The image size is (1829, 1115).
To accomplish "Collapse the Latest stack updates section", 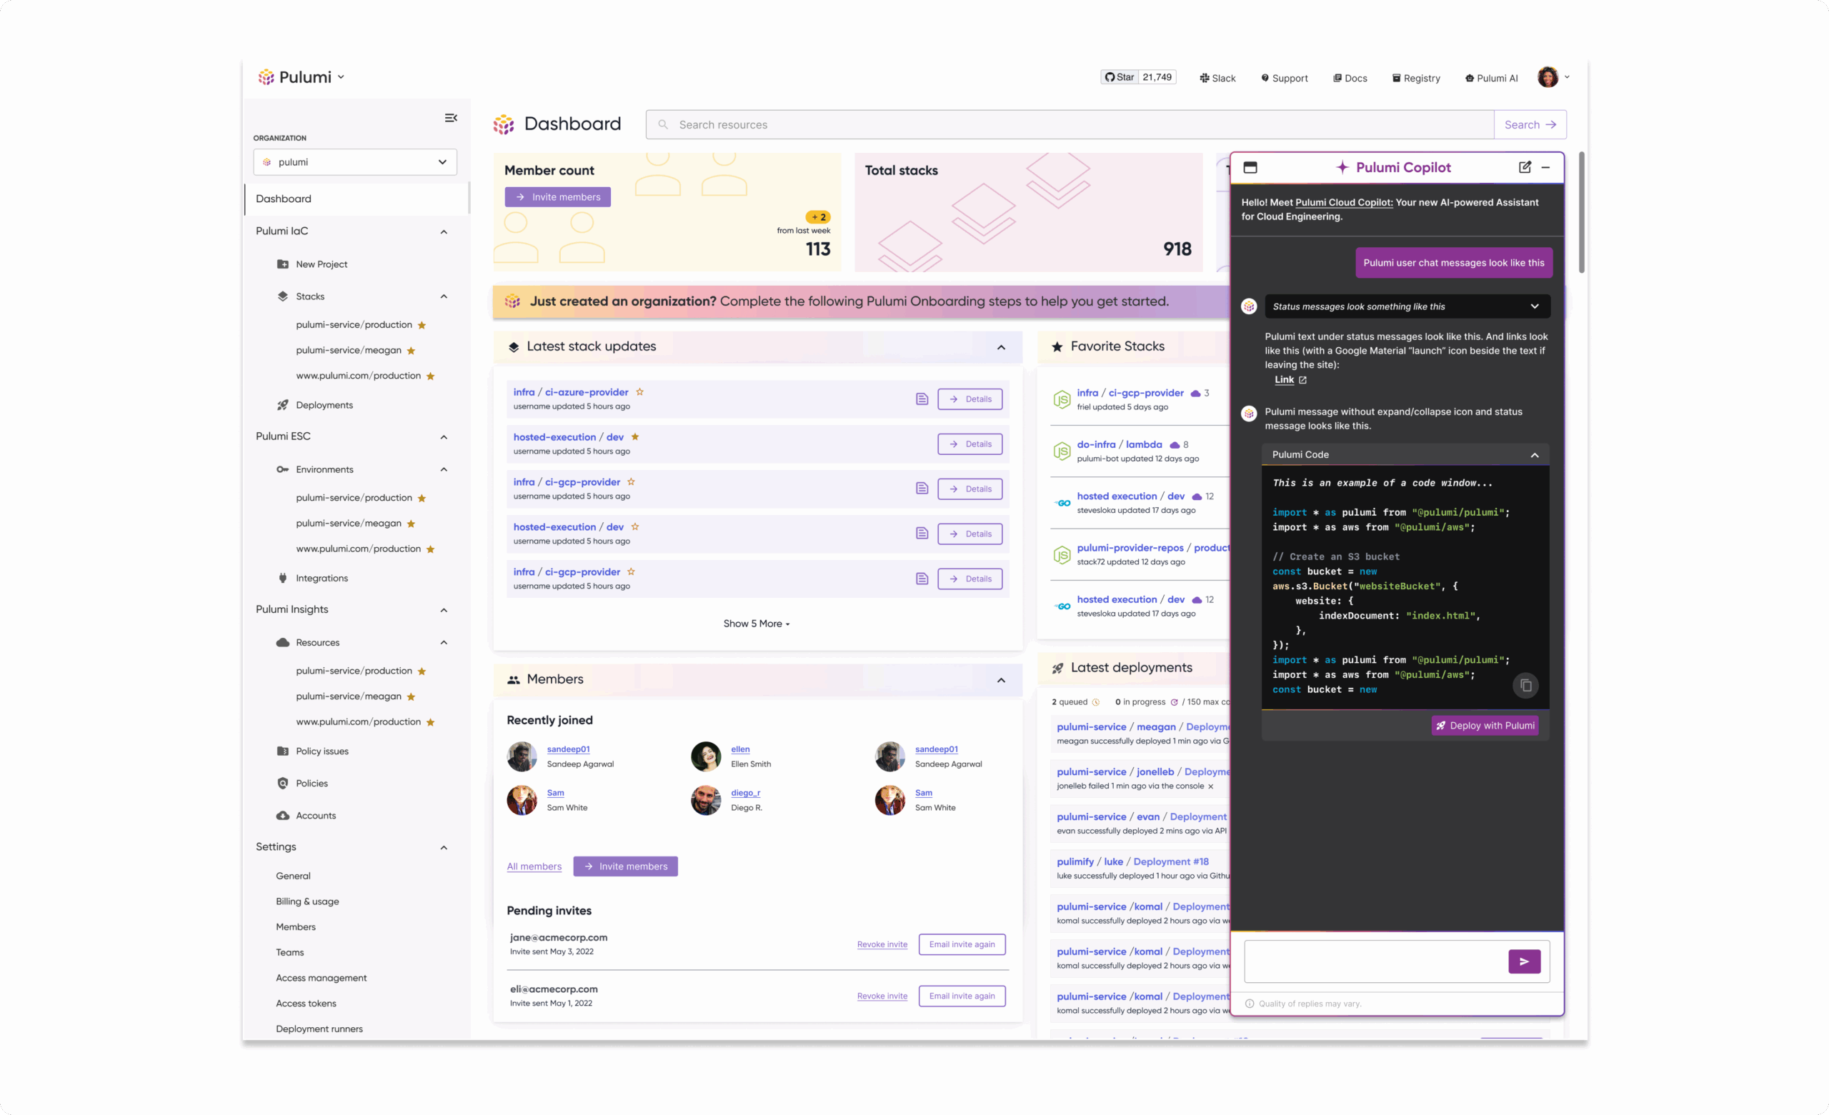I will tap(1001, 346).
